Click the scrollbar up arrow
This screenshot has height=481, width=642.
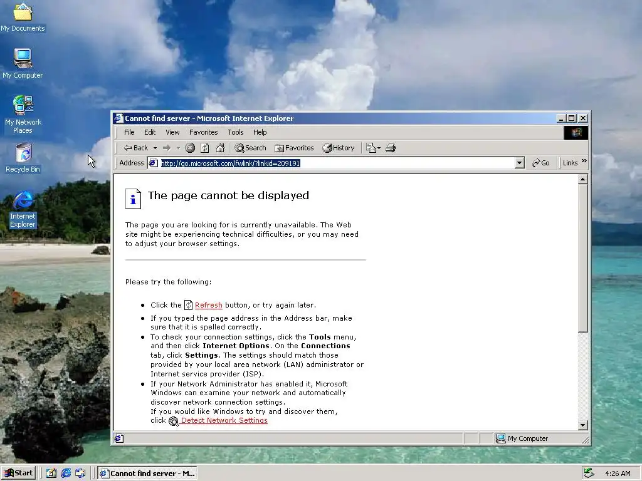pyautogui.click(x=583, y=179)
